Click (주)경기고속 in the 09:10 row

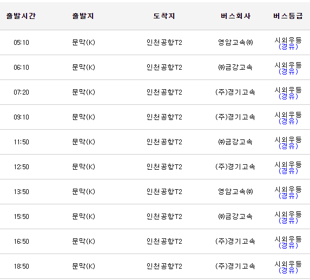coord(235,117)
